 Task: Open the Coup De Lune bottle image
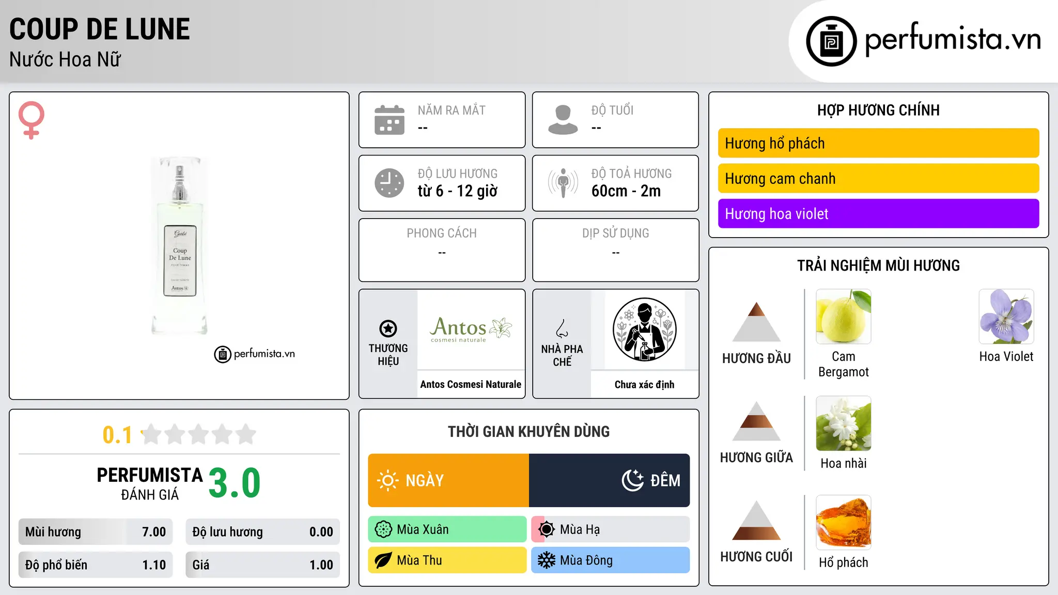tap(180, 246)
